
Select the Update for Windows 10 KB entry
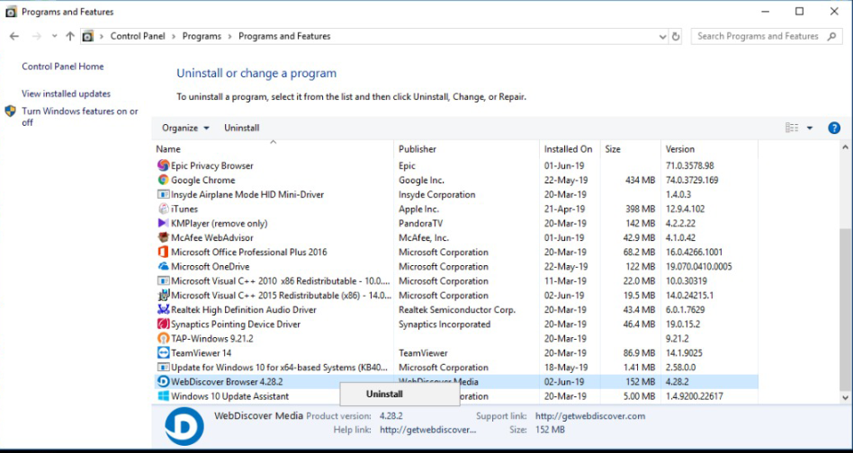[x=456, y=368]
